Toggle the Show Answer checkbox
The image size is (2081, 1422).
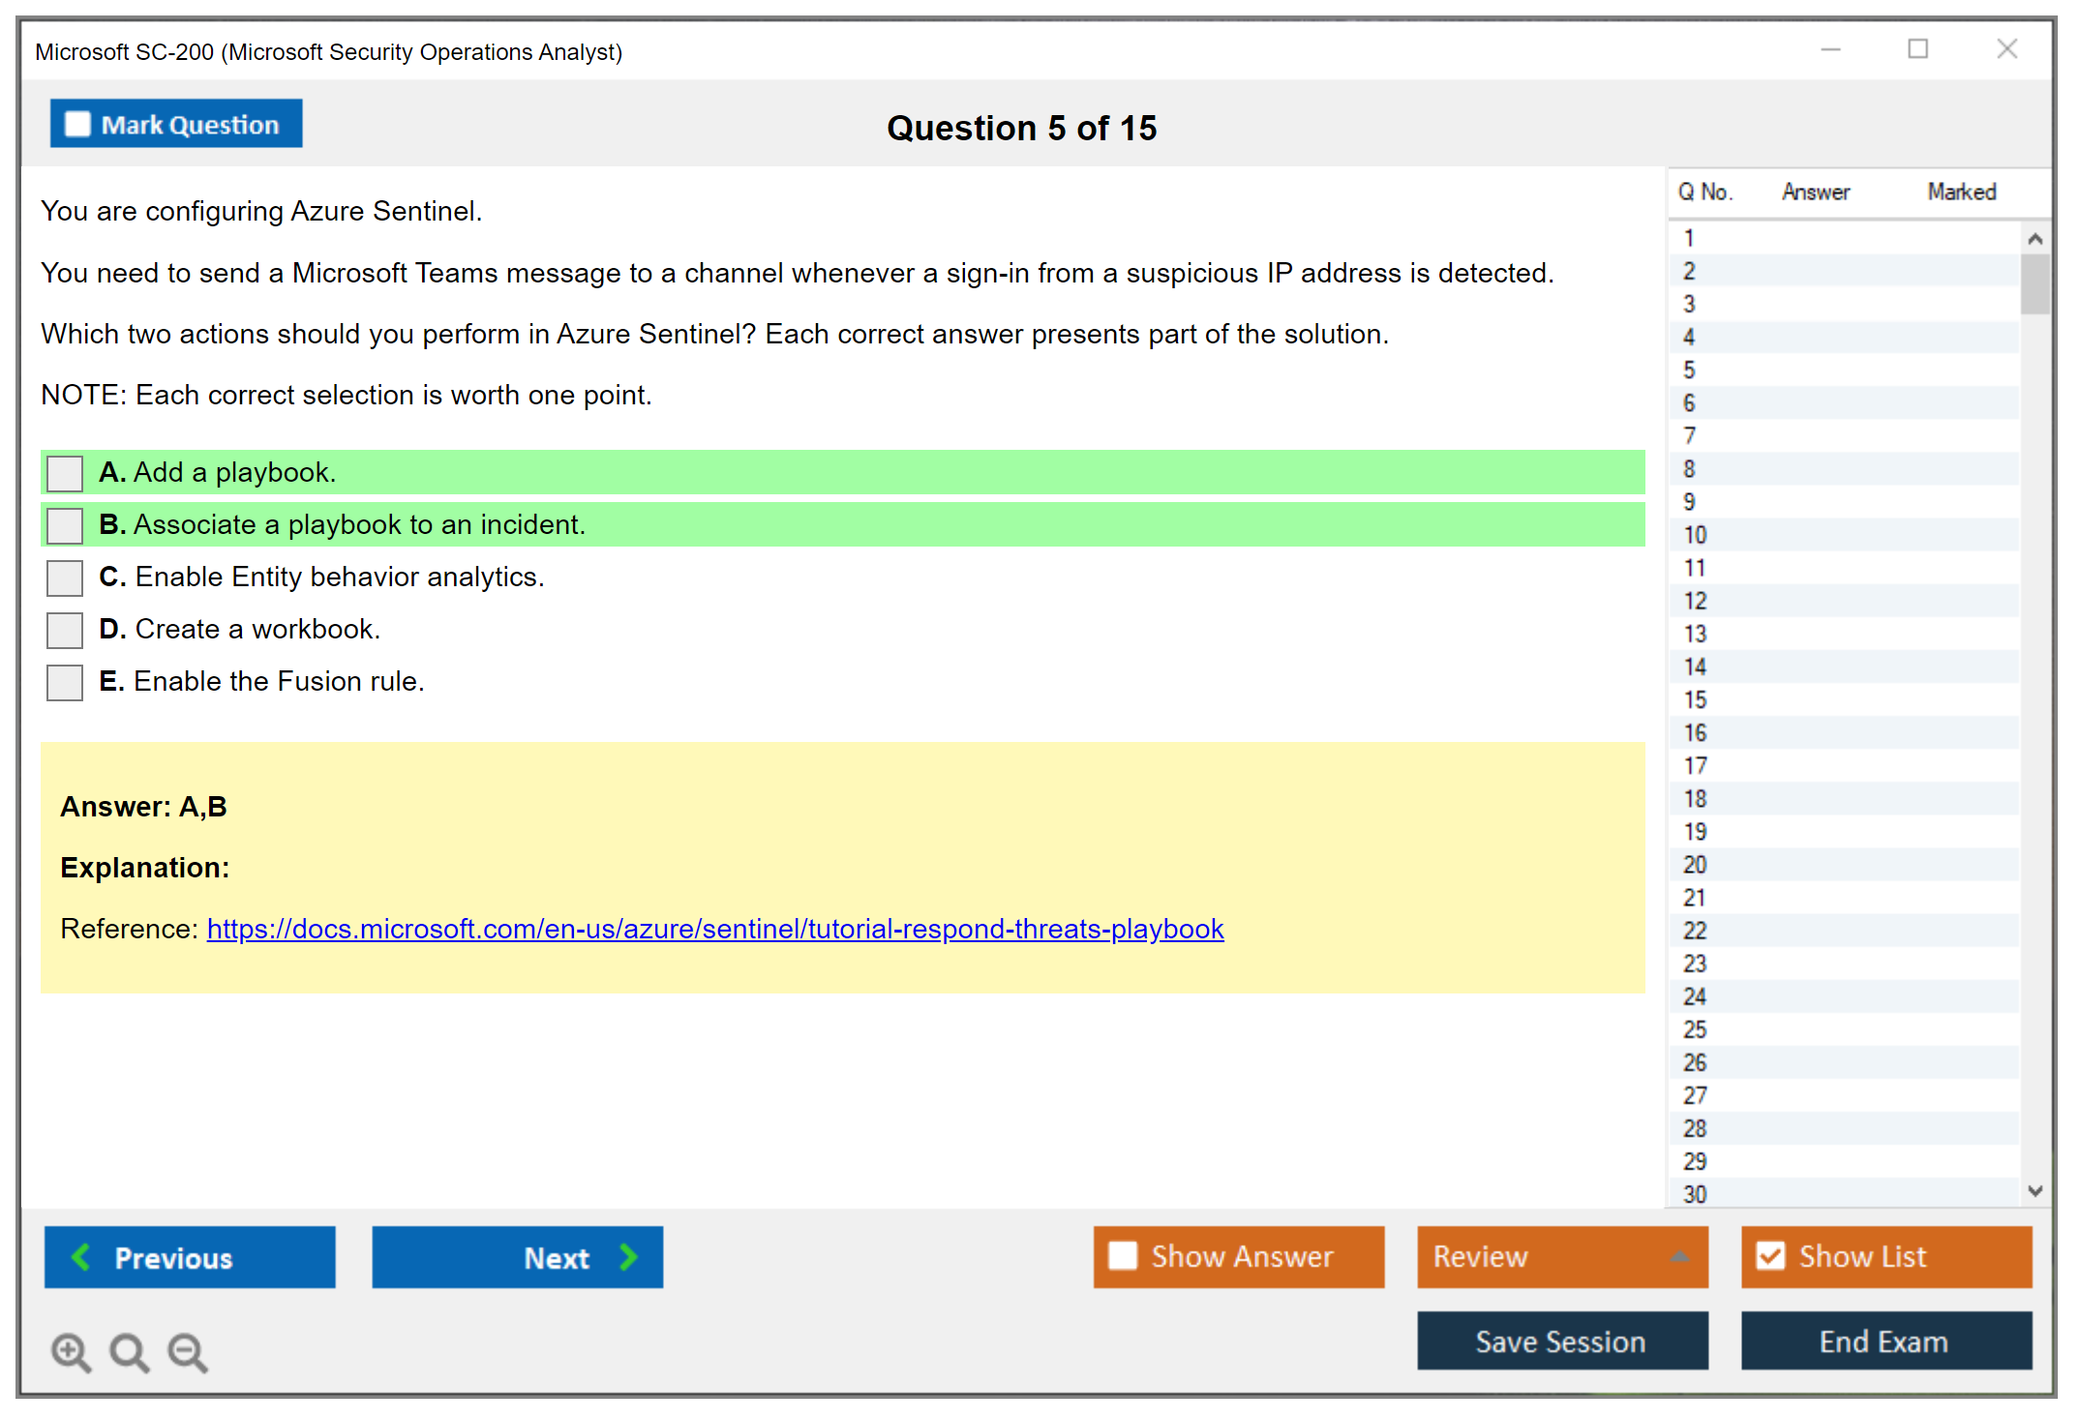point(1123,1256)
